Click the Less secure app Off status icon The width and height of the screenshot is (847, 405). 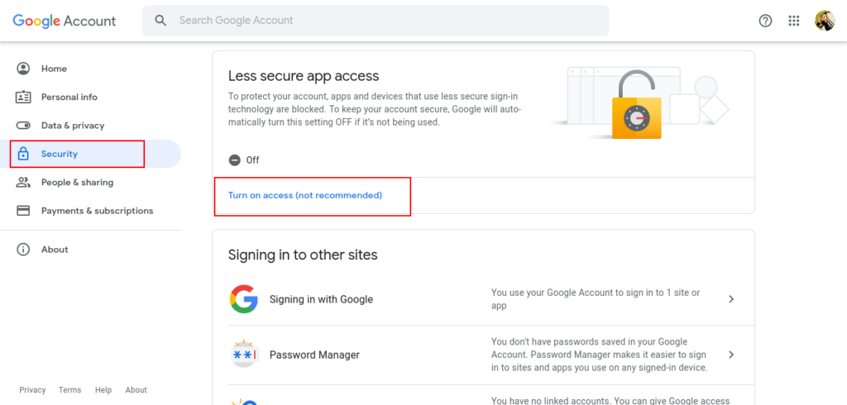click(x=235, y=160)
